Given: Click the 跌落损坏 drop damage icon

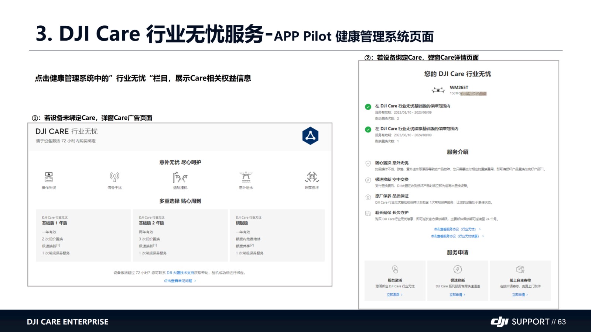Looking at the screenshot, I should click(312, 177).
